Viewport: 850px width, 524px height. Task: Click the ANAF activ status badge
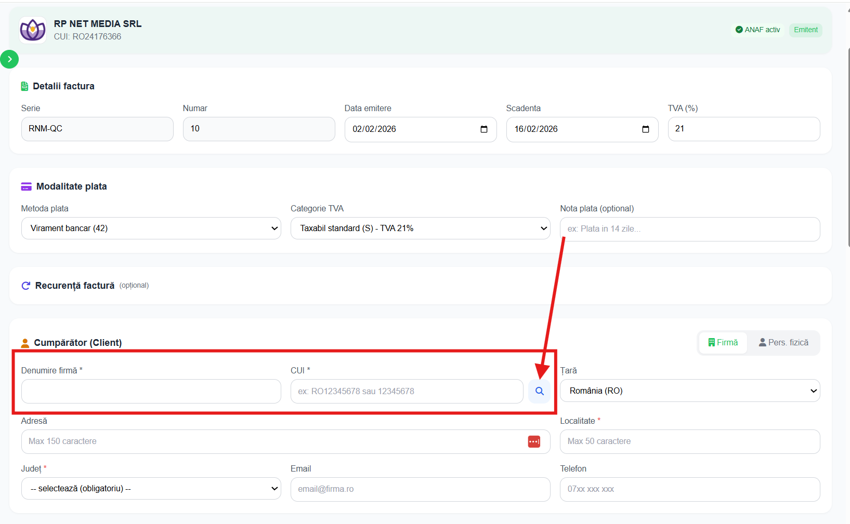pos(757,30)
